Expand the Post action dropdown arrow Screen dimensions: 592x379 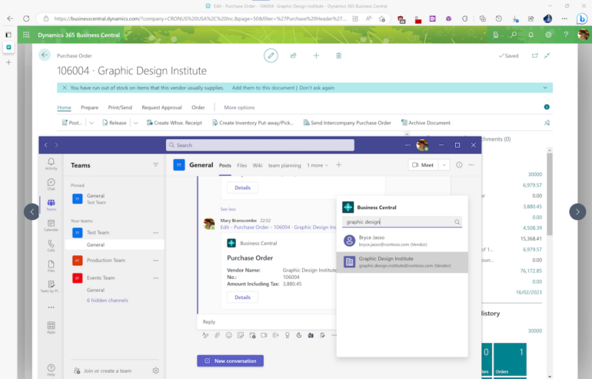click(91, 123)
